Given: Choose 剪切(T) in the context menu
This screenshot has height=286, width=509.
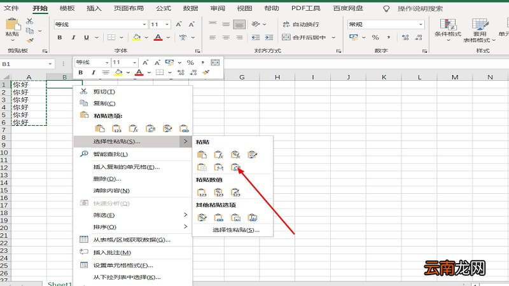Looking at the screenshot, I should click(x=133, y=92).
